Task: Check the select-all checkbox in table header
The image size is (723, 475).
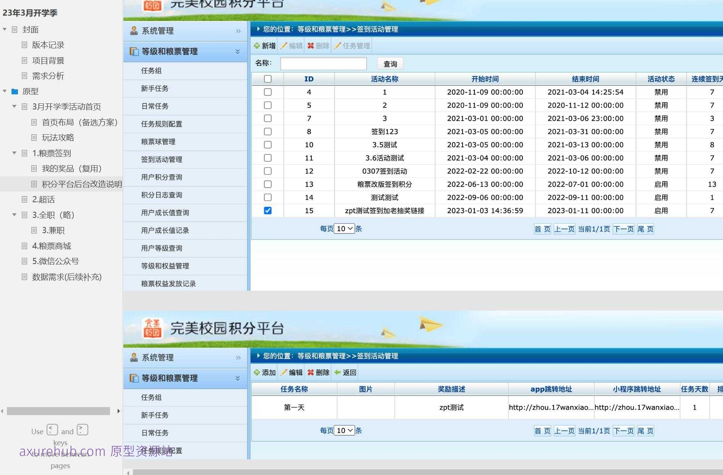Action: click(268, 79)
